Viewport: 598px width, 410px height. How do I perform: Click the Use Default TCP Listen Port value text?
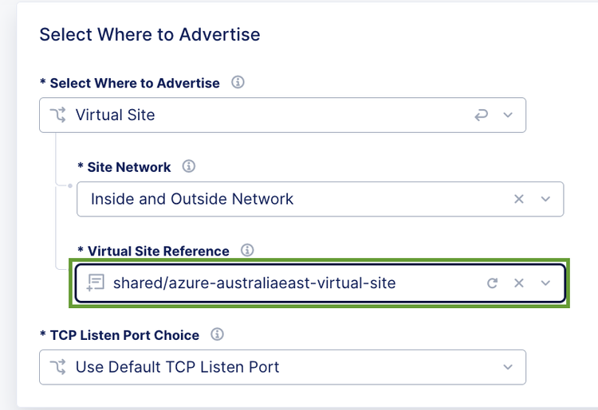(x=177, y=367)
